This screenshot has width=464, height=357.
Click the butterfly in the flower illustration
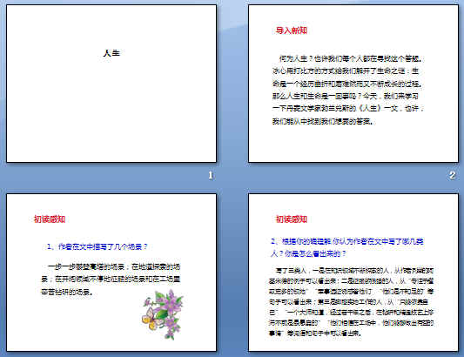151,319
